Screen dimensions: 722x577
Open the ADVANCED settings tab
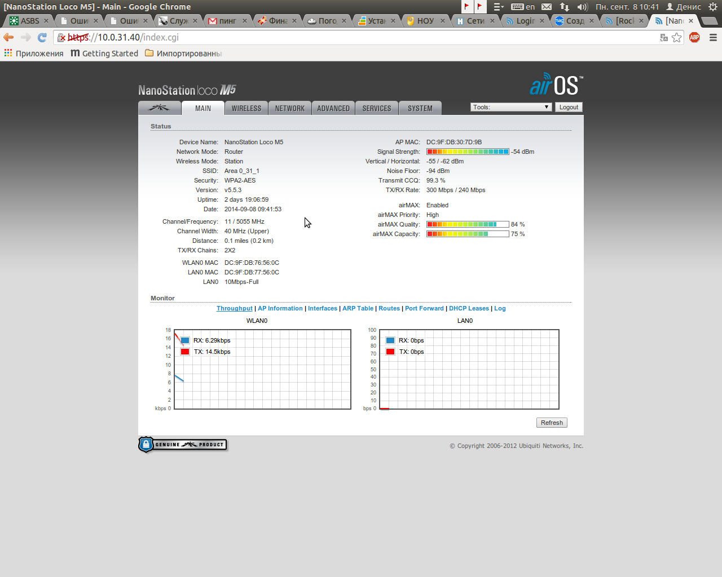pyautogui.click(x=333, y=108)
